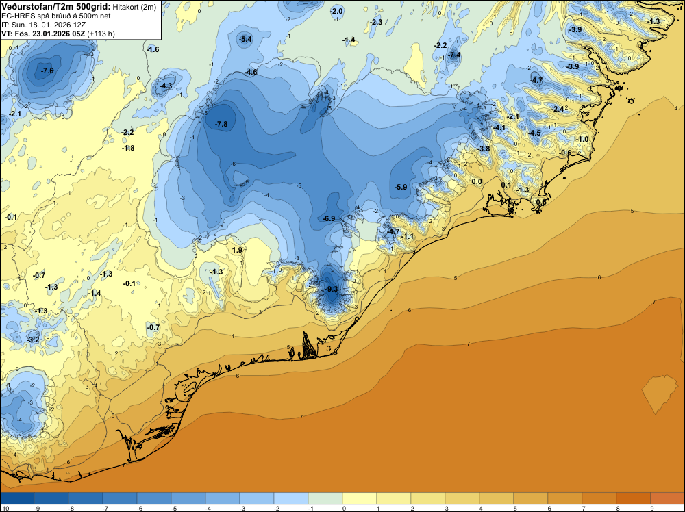Click the '-2.4' temperature label
This screenshot has width=685, height=512.
[x=558, y=109]
